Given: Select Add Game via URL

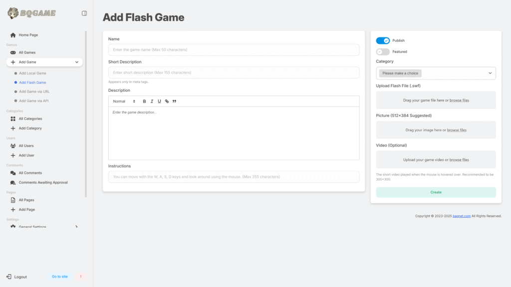Looking at the screenshot, I should coord(34,92).
